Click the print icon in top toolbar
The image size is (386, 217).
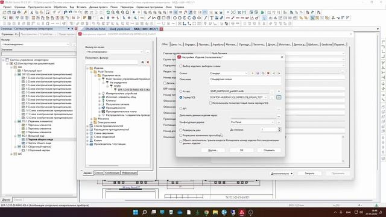[x=19, y=12]
